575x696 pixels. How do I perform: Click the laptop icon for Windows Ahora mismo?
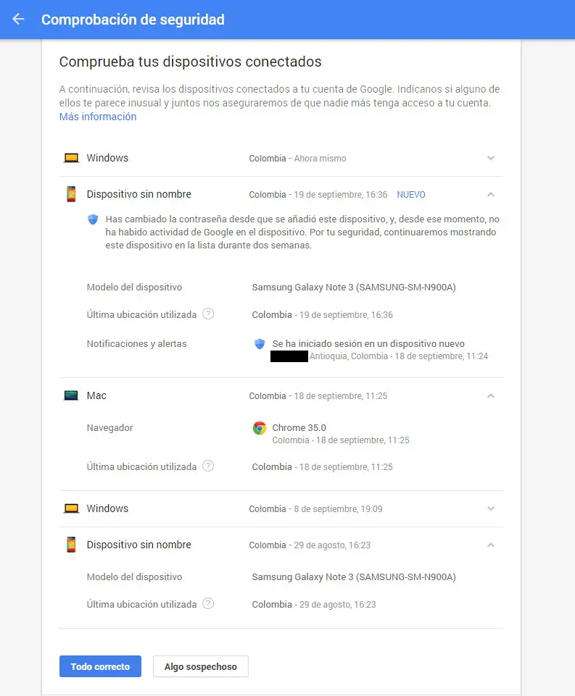click(71, 158)
